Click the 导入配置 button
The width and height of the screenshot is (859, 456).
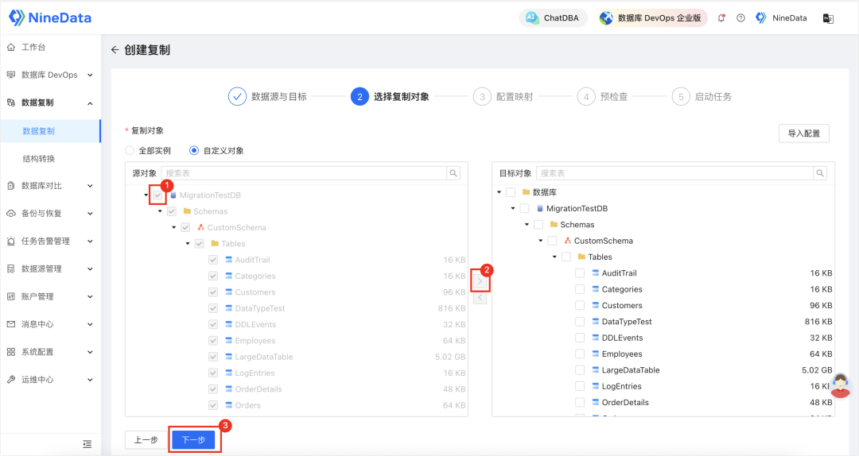[803, 133]
